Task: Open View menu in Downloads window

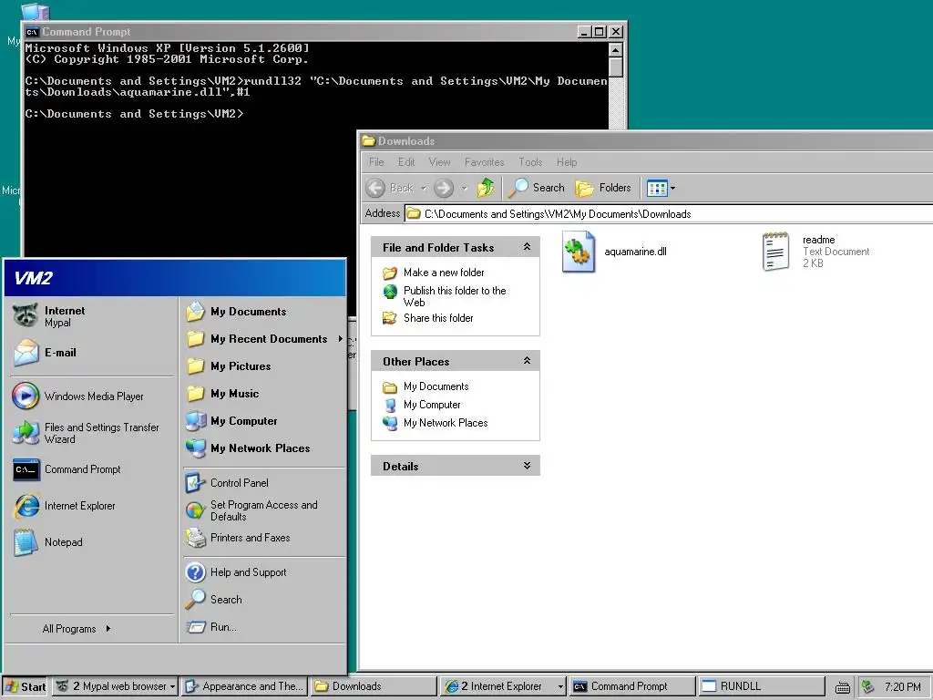Action: [x=439, y=162]
